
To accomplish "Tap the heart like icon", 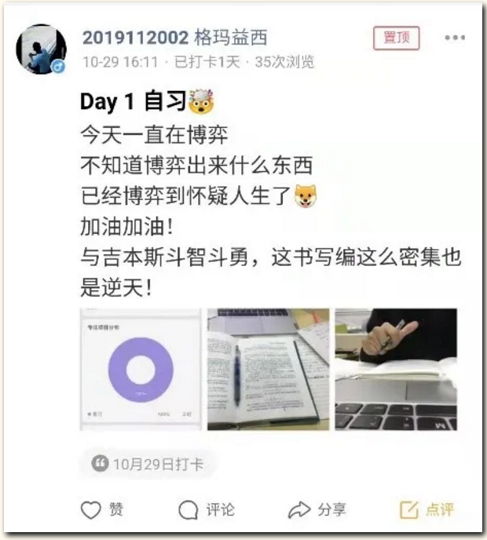I will click(x=91, y=509).
